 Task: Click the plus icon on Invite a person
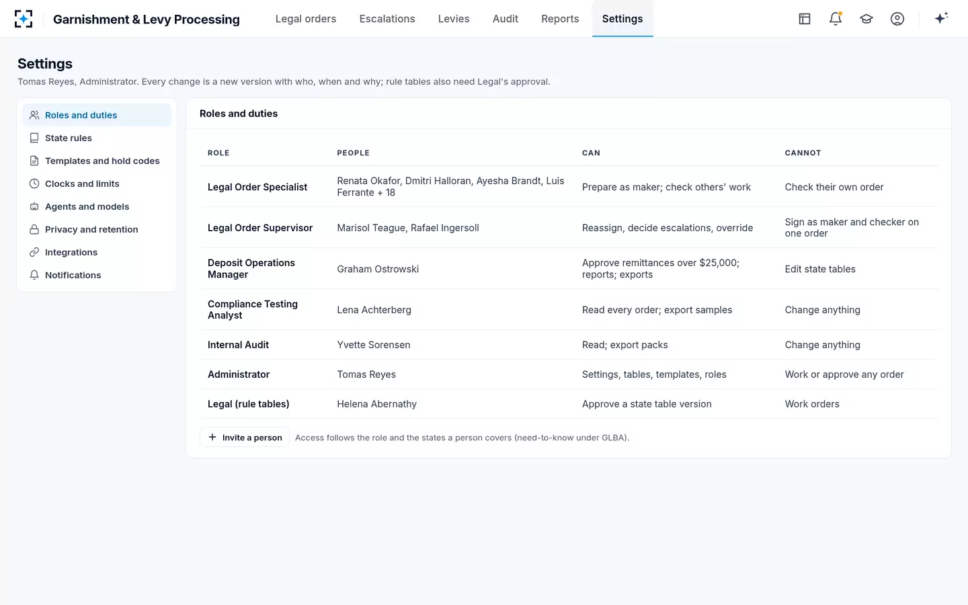[x=212, y=437]
